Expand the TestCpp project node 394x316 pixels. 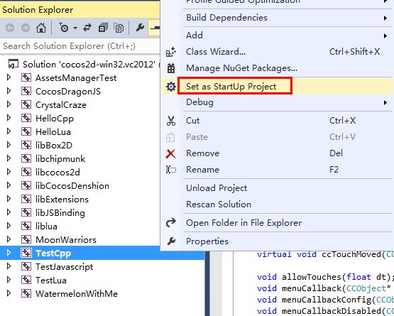(9, 253)
